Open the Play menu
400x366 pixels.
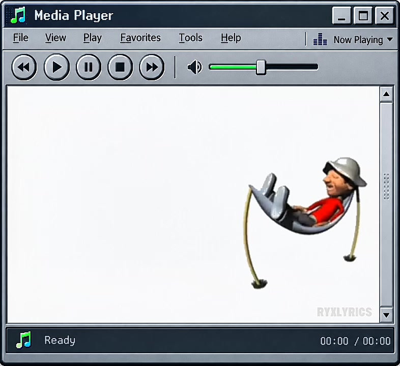click(92, 38)
